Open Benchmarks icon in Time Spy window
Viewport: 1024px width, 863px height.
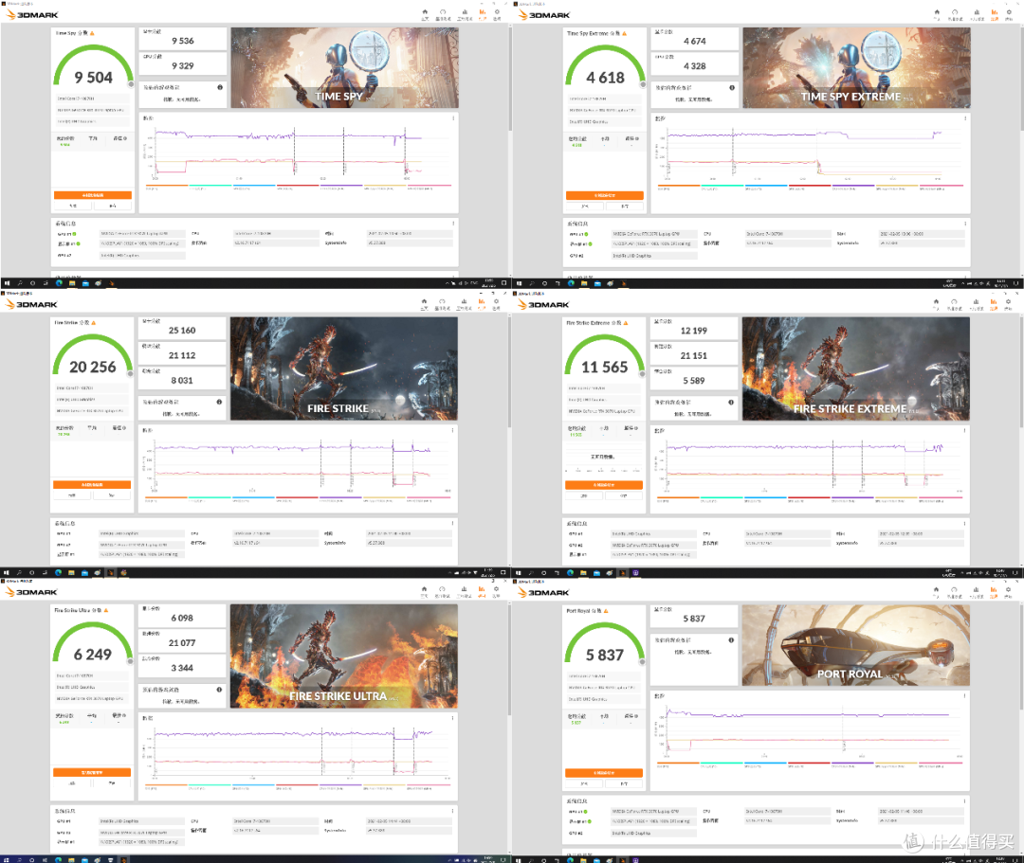[x=443, y=13]
